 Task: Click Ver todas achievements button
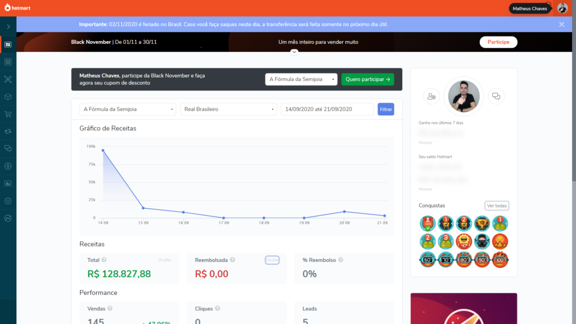click(x=497, y=206)
